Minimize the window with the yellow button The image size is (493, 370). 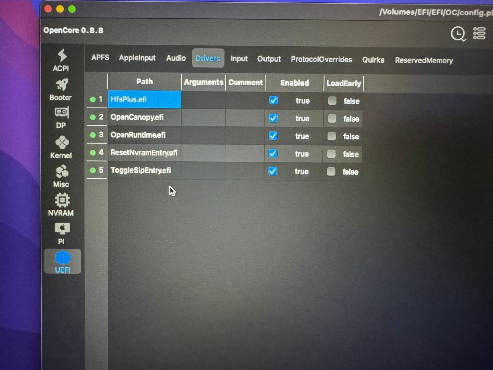click(60, 9)
